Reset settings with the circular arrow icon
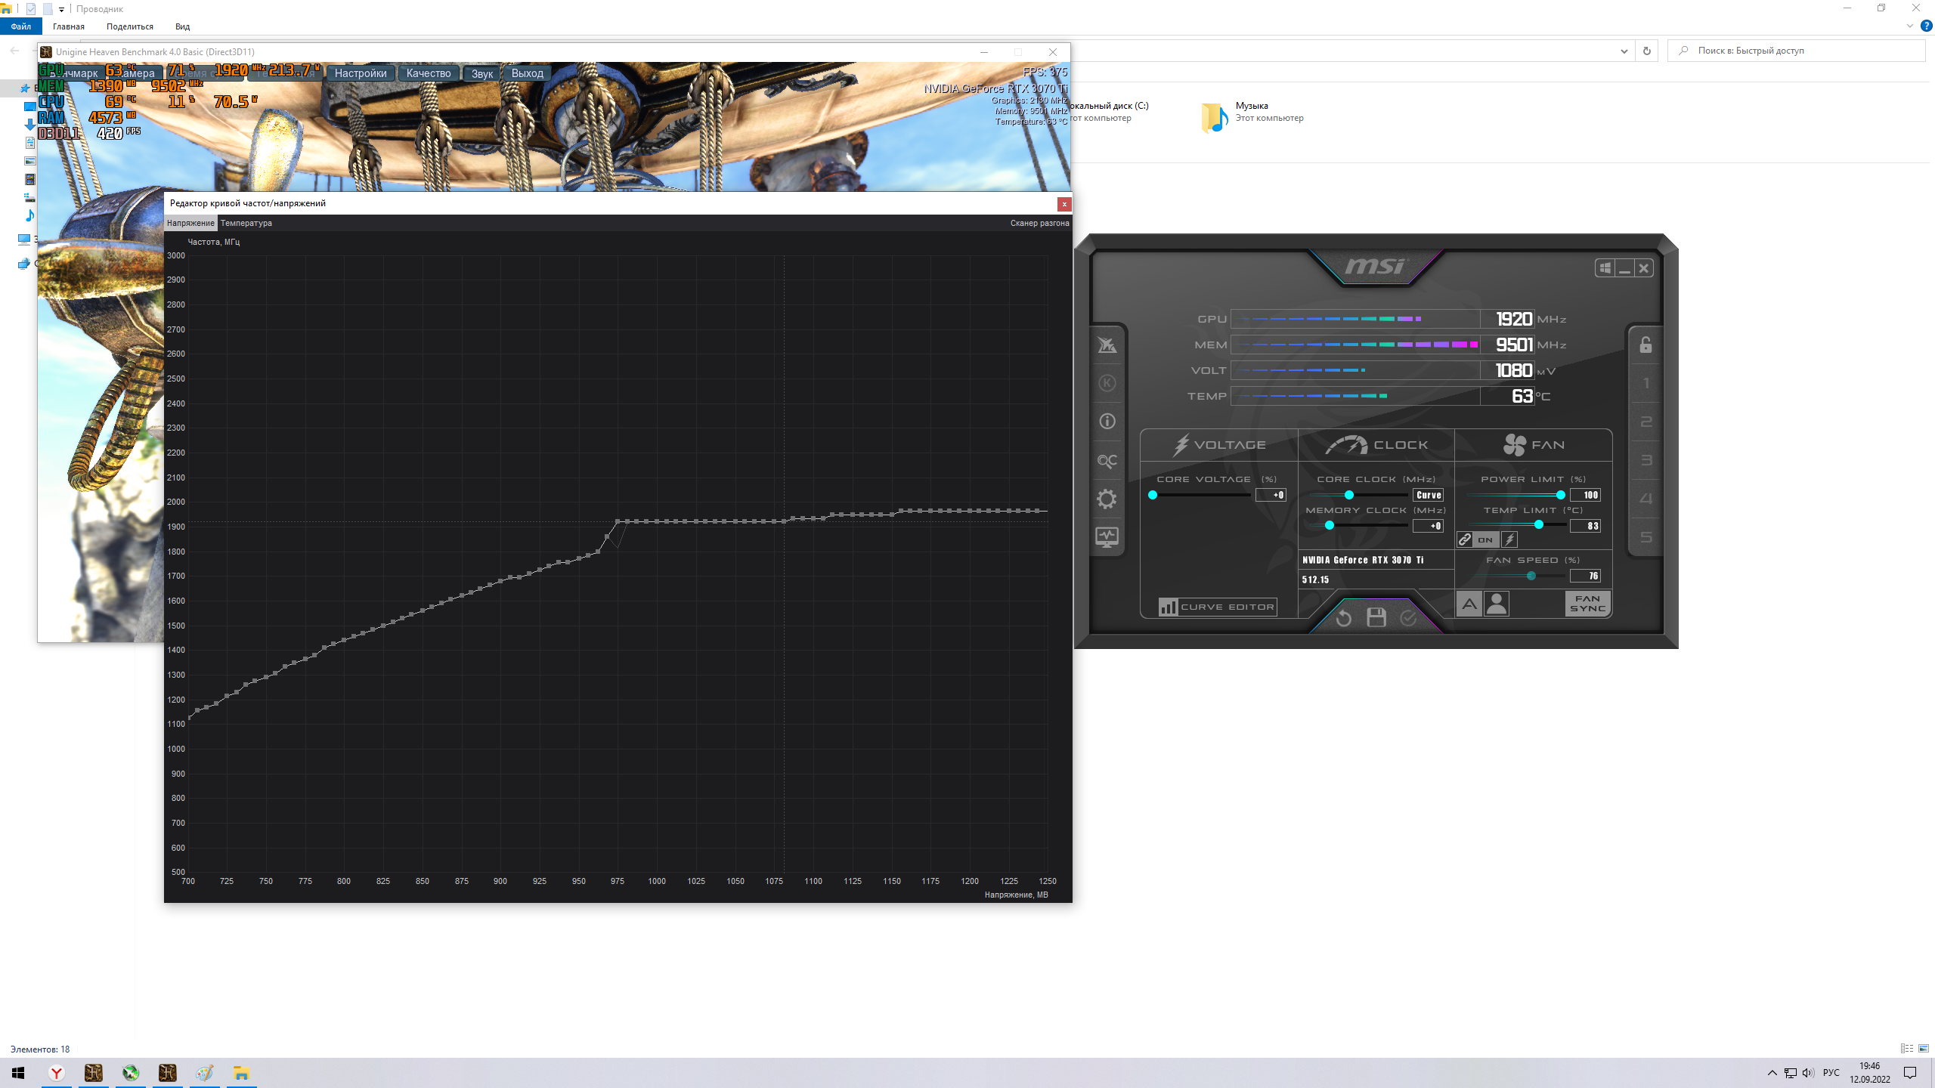 [1343, 618]
